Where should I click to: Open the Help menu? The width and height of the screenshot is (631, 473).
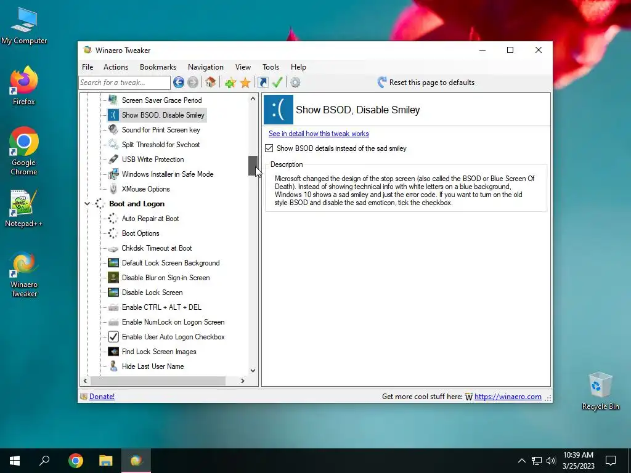point(298,67)
